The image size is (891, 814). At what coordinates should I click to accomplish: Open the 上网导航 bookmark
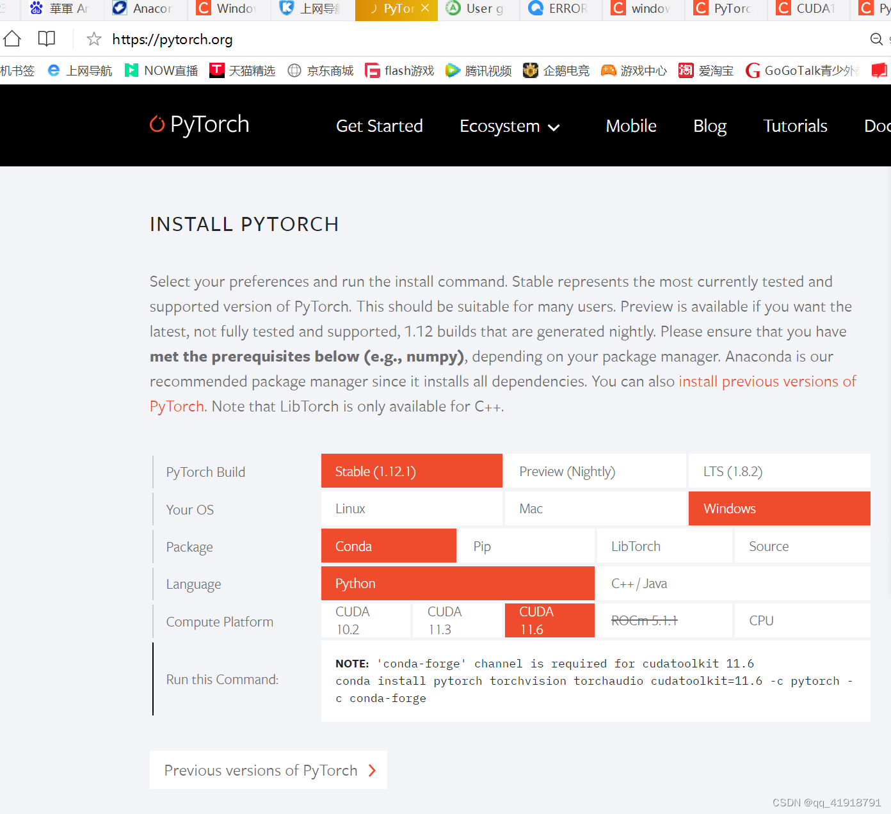tap(80, 70)
